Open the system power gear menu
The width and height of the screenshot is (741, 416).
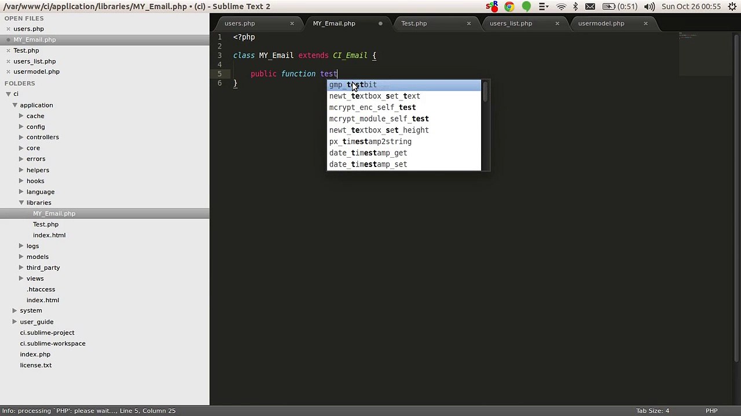pos(732,6)
